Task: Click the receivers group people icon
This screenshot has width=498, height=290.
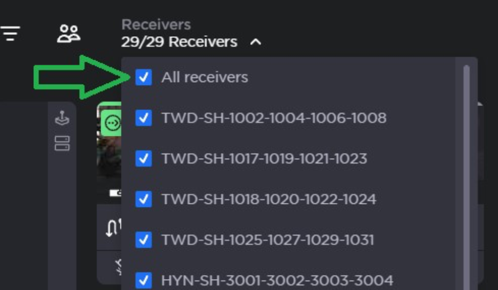Action: pyautogui.click(x=69, y=34)
